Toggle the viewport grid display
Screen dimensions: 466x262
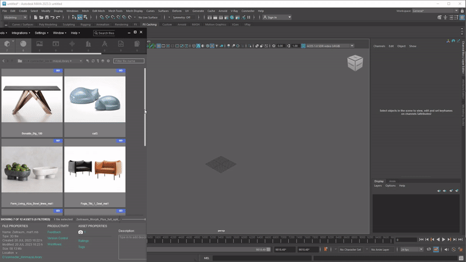point(158,46)
